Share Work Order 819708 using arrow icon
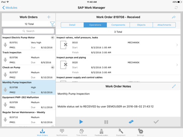The width and height of the screenshot is (183, 137). pos(174,17)
